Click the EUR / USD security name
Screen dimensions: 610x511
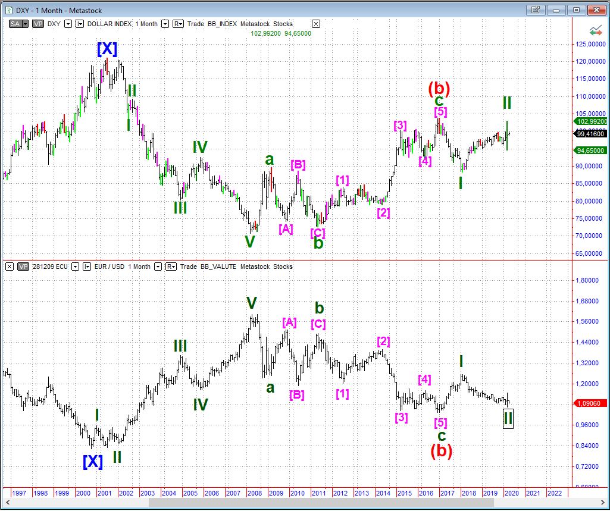110,267
